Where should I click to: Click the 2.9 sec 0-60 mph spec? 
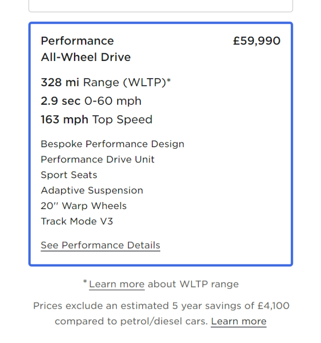(x=91, y=101)
